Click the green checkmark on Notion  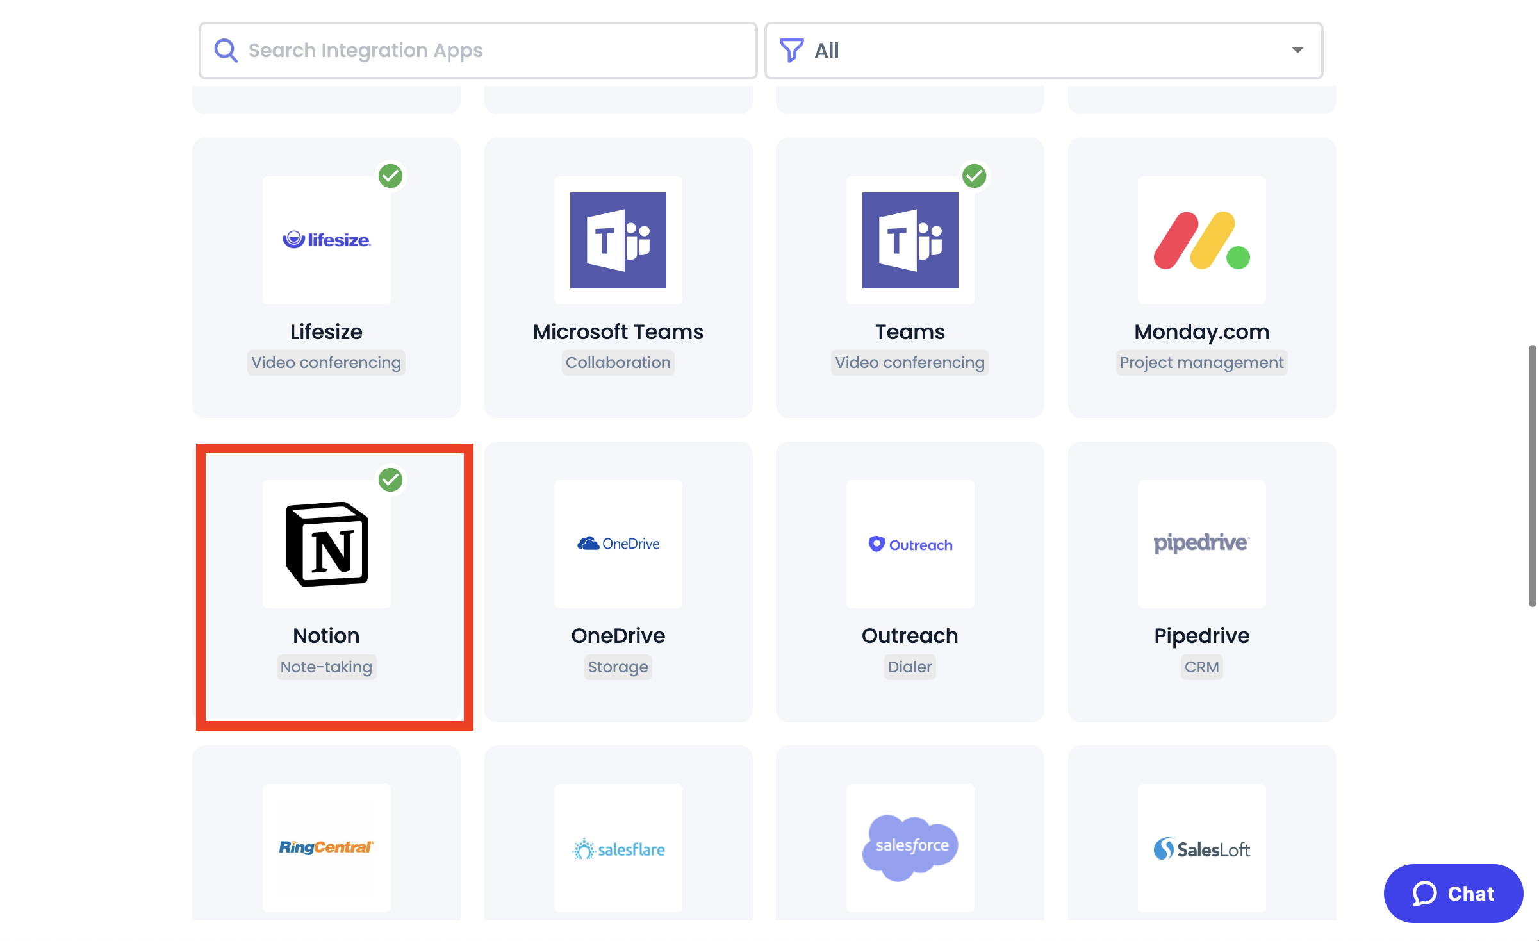[x=391, y=479]
